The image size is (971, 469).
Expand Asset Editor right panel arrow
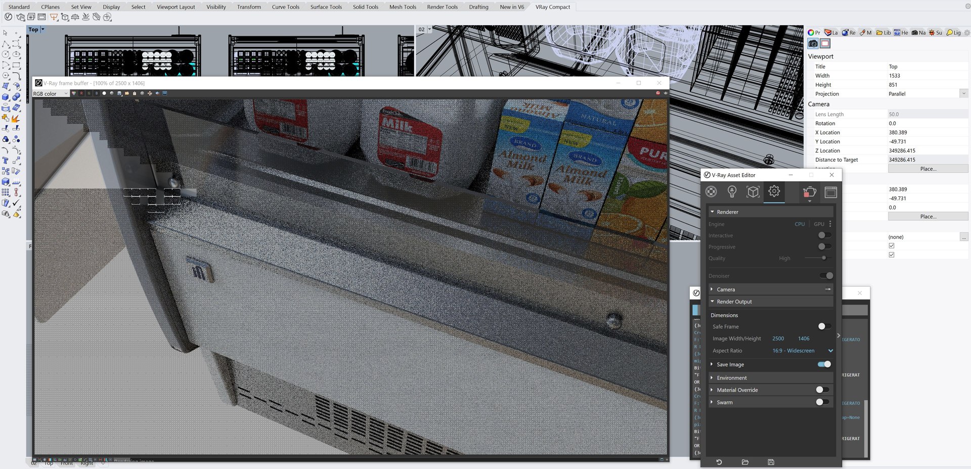point(838,335)
